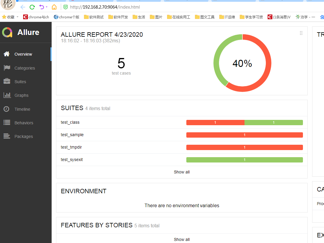The width and height of the screenshot is (324, 243).
Task: Click the browser home icon
Action: (54, 7)
